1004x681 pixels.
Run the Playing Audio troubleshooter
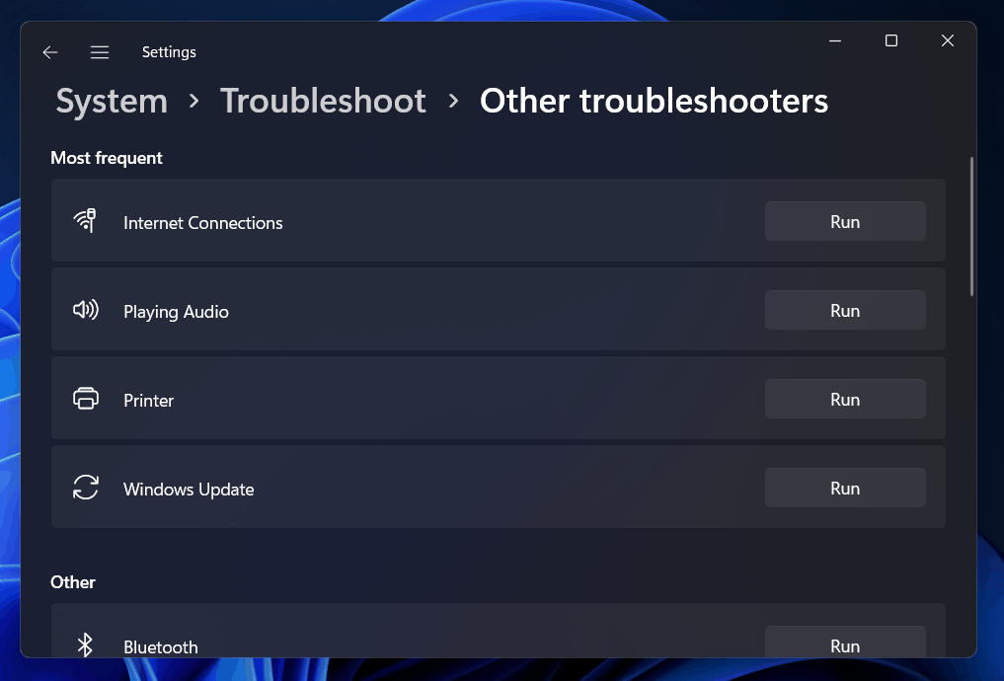tap(845, 310)
